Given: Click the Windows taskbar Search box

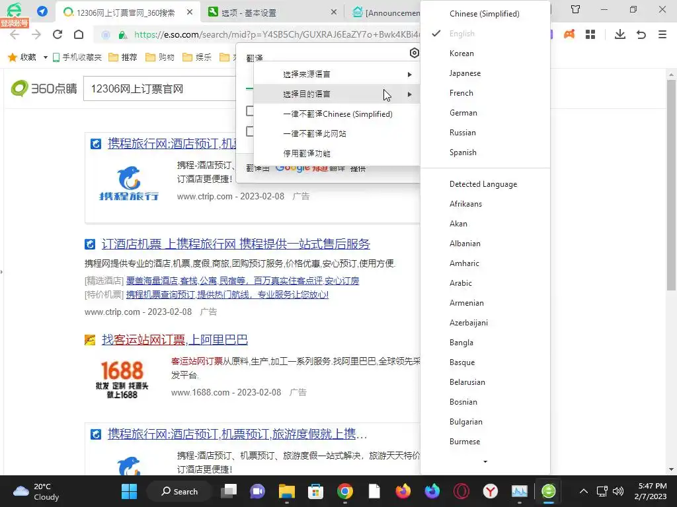Looking at the screenshot, I should pos(179,491).
